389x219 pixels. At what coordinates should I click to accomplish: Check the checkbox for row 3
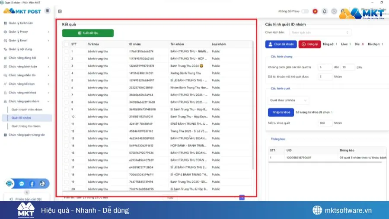(x=66, y=66)
